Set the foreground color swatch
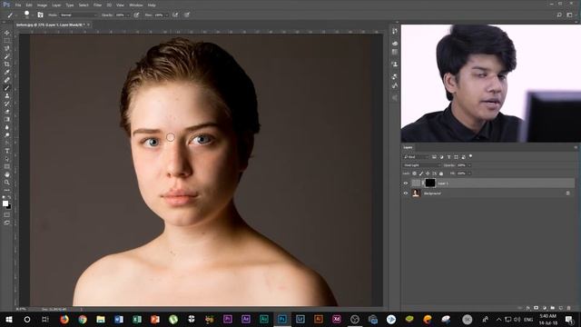Viewport: 581px width, 327px height. coord(5,203)
